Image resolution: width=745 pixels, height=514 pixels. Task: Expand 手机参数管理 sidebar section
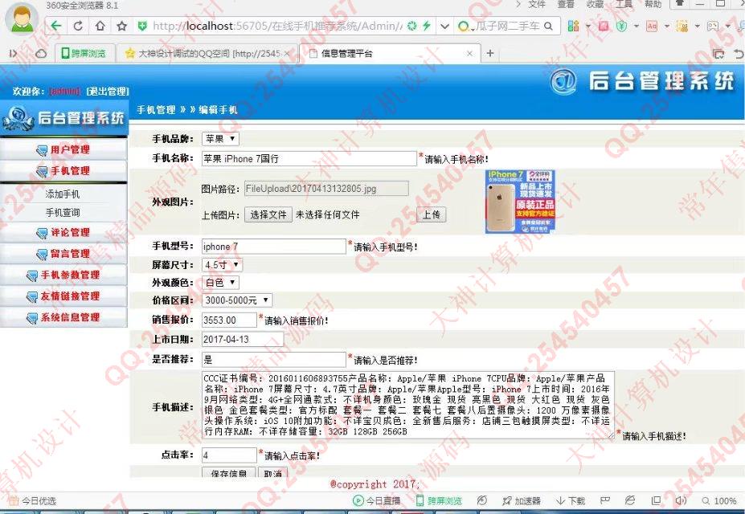[63, 275]
